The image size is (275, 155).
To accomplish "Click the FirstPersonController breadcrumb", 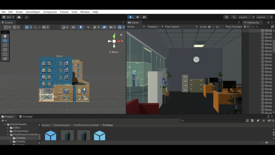I will click(86, 125).
